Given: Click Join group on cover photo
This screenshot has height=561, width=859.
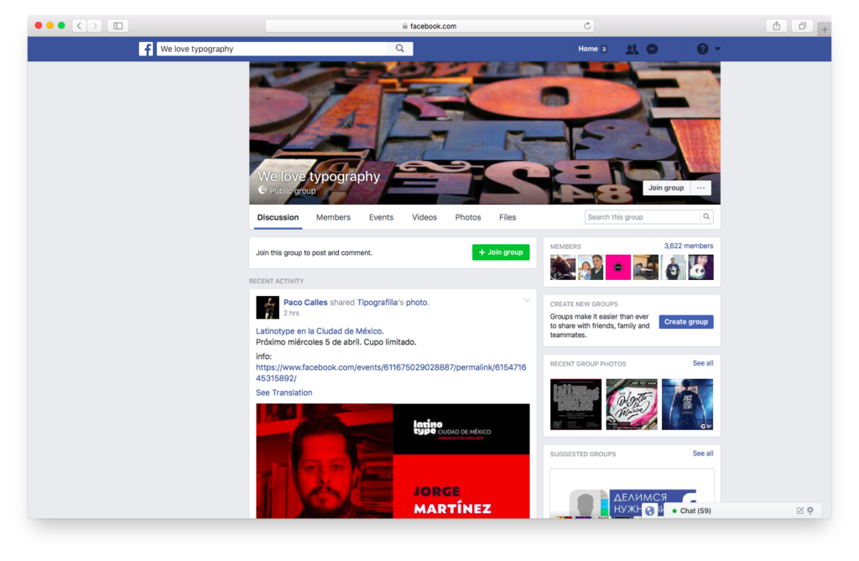Looking at the screenshot, I should tap(666, 188).
